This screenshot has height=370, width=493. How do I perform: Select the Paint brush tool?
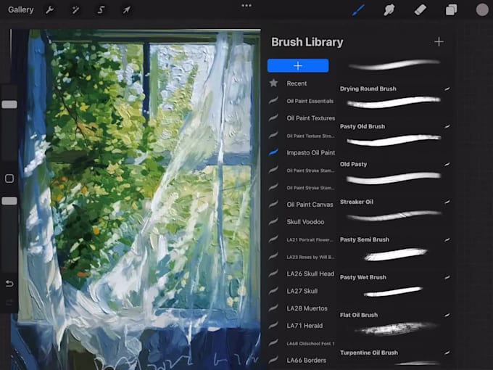[x=358, y=9]
